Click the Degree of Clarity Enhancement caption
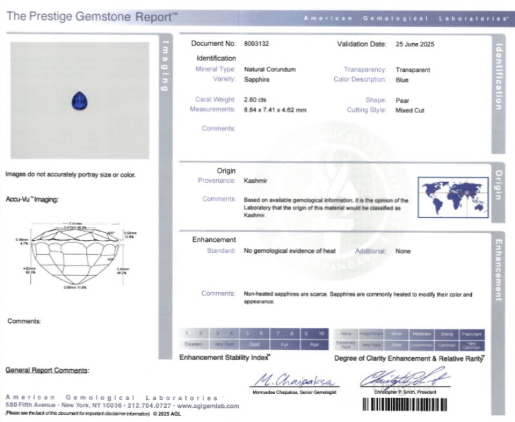This screenshot has width=515, height=422. click(409, 358)
